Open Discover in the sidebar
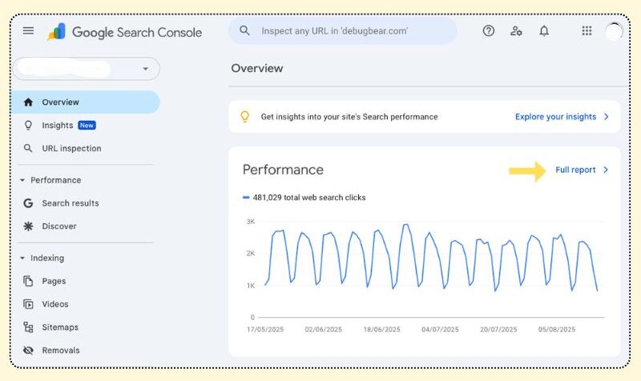641x381 pixels. (x=59, y=227)
